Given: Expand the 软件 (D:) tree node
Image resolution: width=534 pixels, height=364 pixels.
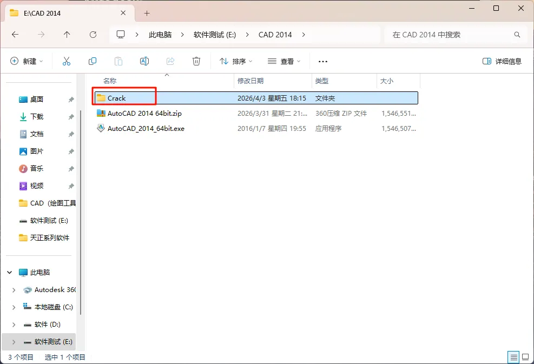Looking at the screenshot, I should click(x=14, y=325).
